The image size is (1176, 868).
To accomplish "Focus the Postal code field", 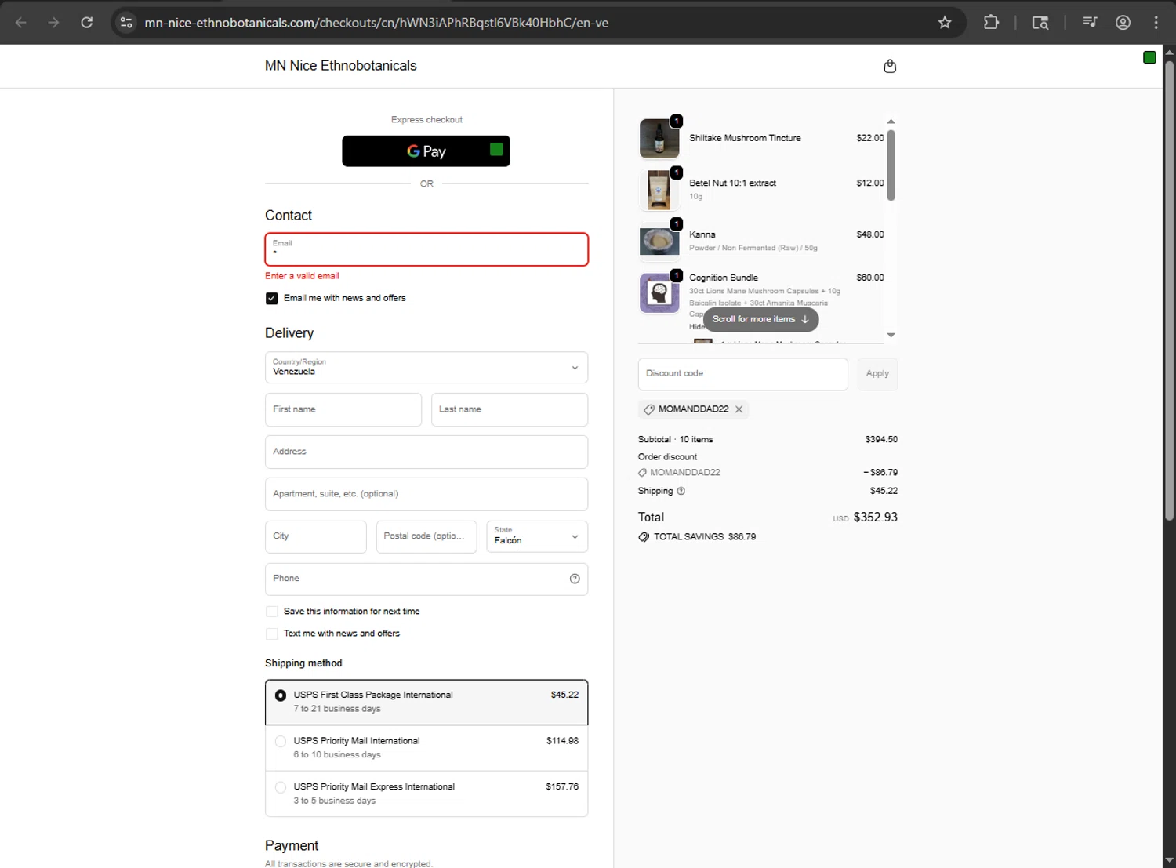I will [426, 536].
